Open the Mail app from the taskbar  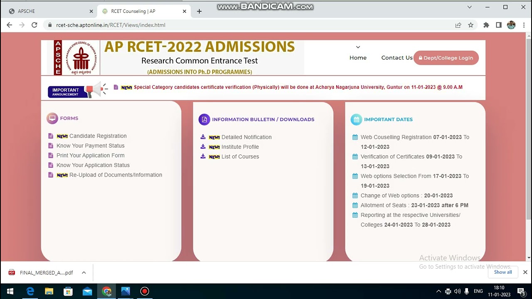[x=87, y=291]
